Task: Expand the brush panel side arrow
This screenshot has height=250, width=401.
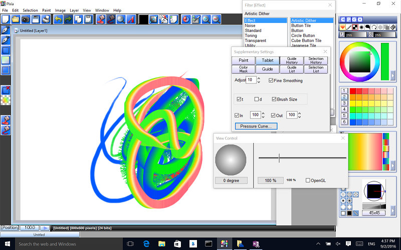Action: point(393,210)
